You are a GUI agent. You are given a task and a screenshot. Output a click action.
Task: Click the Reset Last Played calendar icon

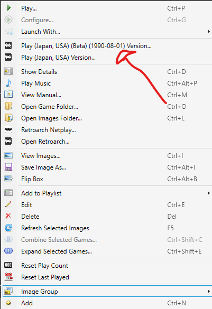click(8, 277)
